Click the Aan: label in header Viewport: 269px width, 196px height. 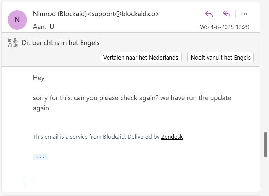(x=40, y=27)
